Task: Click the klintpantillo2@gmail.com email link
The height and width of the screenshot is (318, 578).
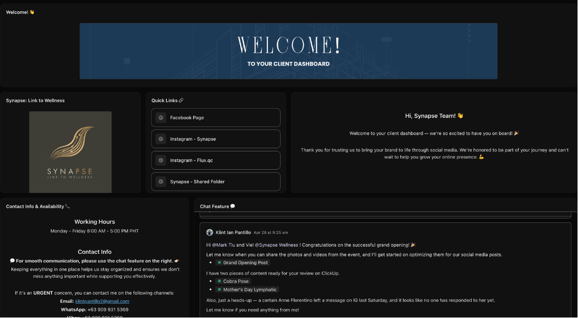Action: [102, 301]
